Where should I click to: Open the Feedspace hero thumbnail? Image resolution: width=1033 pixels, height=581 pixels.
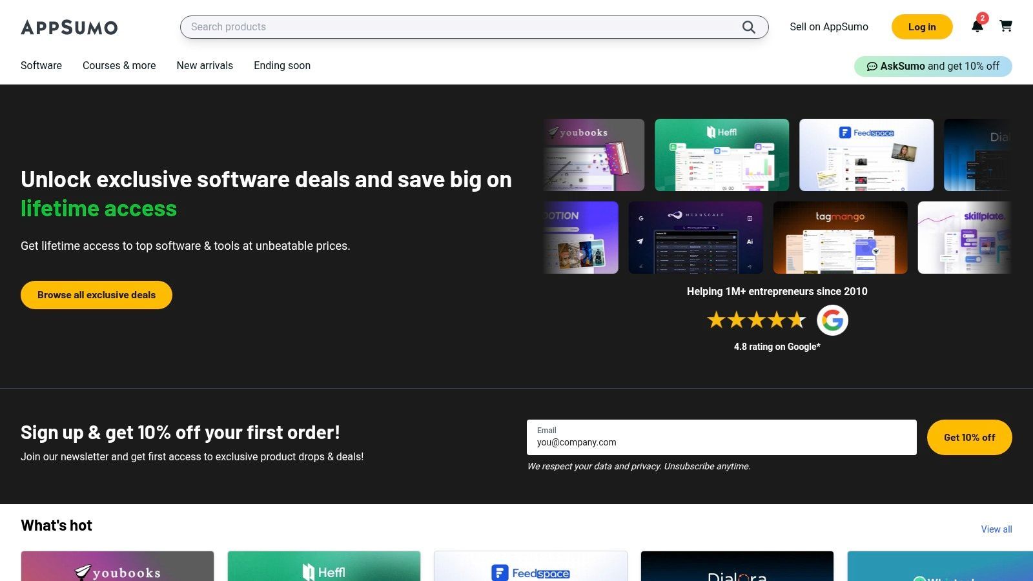[866, 155]
